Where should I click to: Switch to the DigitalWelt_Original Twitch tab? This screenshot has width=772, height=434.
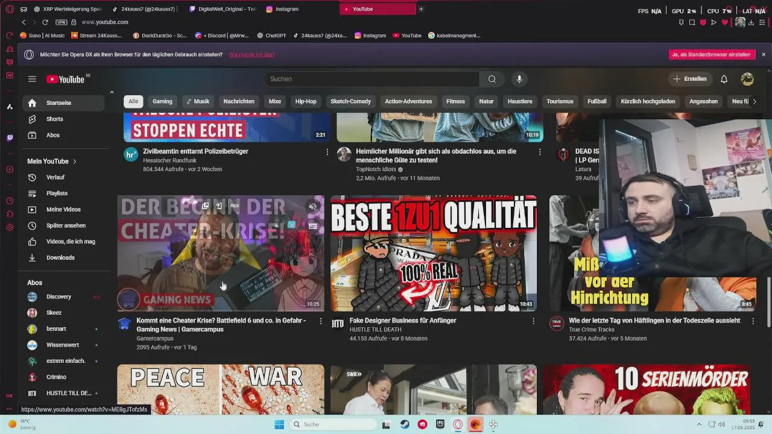tap(222, 9)
